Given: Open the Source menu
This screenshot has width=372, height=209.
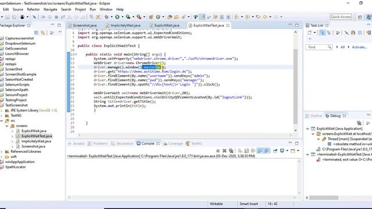Looking at the screenshot, I should [x=18, y=9].
